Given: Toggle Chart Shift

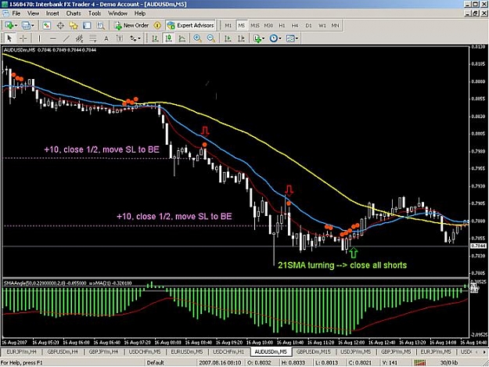Looking at the screenshot, I should (242, 38).
